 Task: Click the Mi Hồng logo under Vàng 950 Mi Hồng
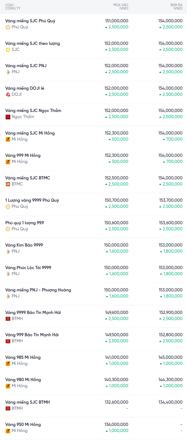pyautogui.click(x=8, y=431)
